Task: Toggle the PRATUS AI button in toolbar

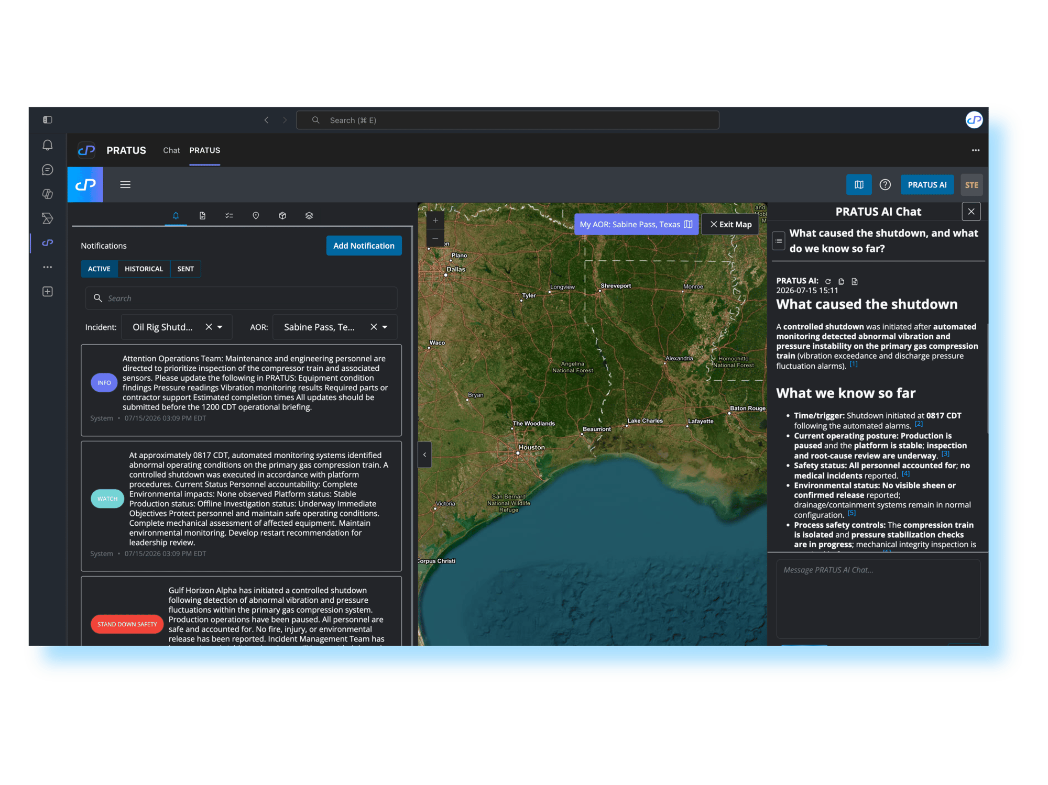Action: [x=927, y=185]
